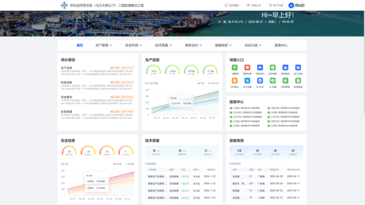The width and height of the screenshot is (365, 205).
Task: Click the 12.4亿 production gauge
Action: pos(210,71)
